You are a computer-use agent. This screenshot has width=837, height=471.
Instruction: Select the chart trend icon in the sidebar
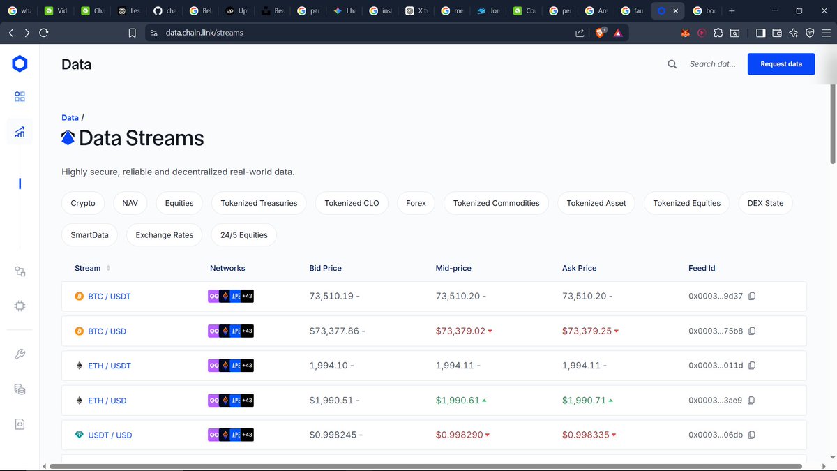[x=20, y=132]
